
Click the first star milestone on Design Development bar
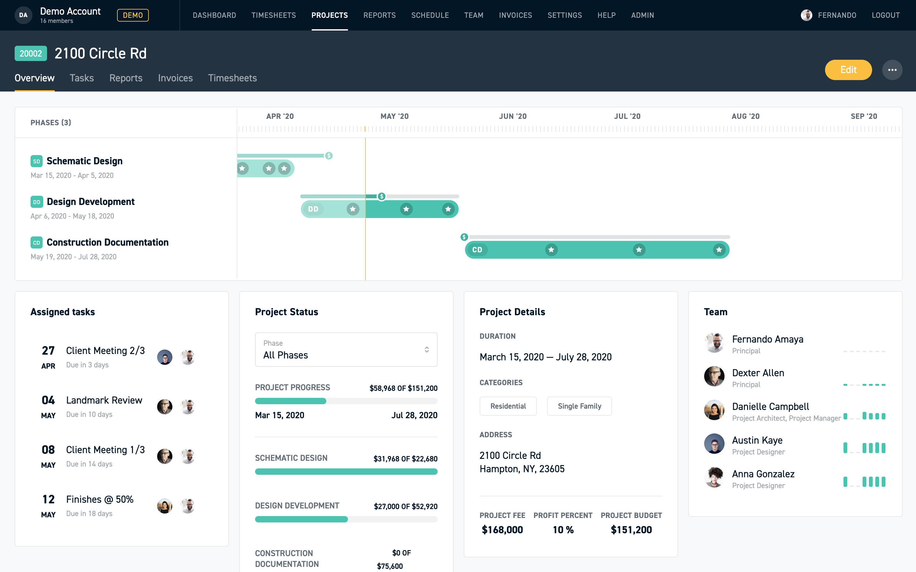coord(353,209)
